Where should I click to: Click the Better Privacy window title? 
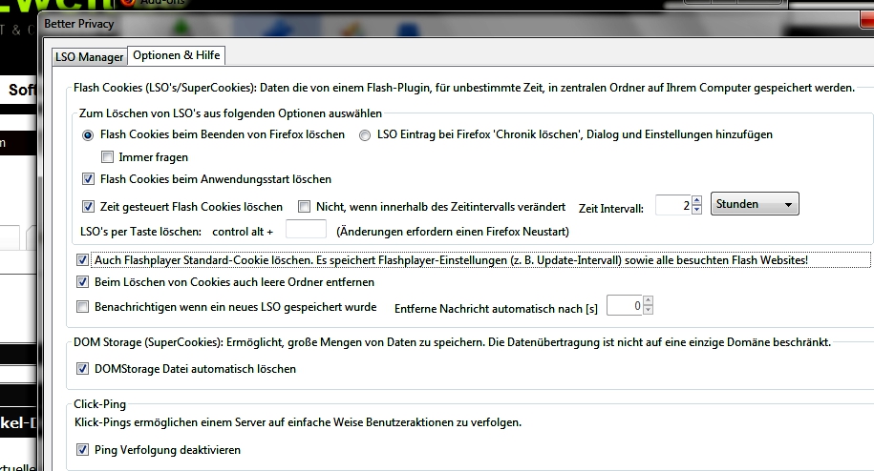click(78, 24)
